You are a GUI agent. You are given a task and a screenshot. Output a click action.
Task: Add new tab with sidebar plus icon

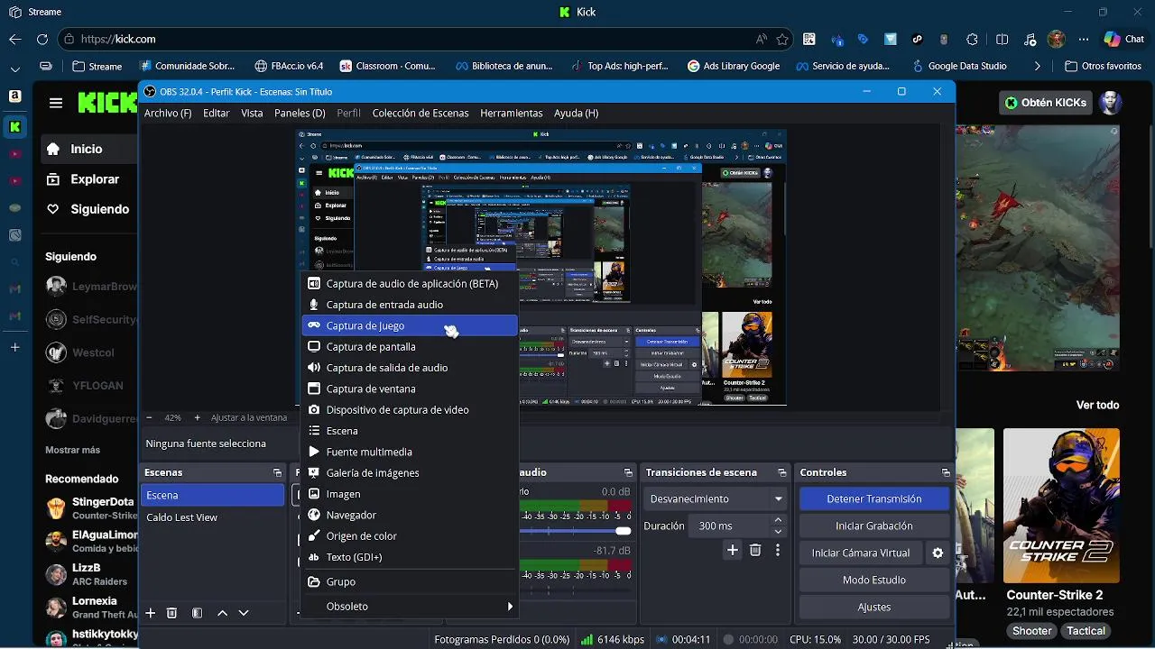pos(15,347)
